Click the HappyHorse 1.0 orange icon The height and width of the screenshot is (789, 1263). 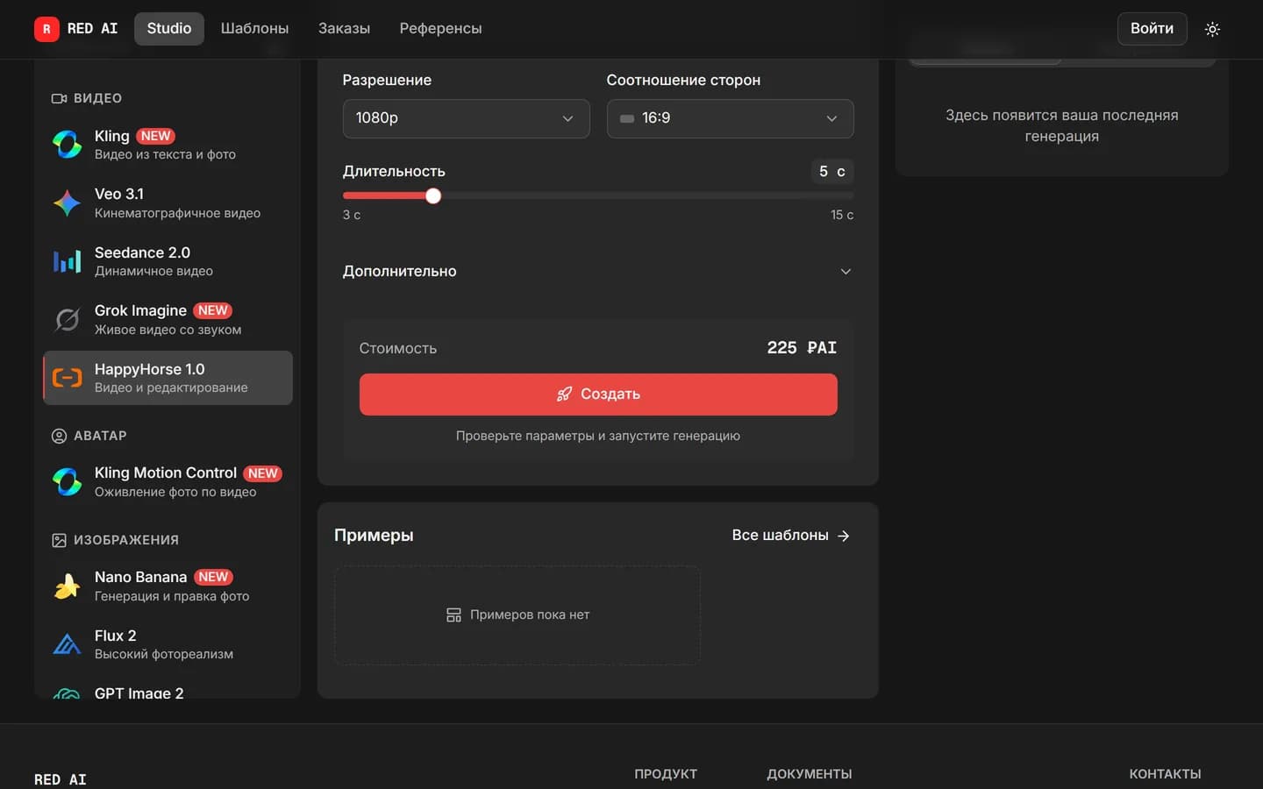click(67, 378)
